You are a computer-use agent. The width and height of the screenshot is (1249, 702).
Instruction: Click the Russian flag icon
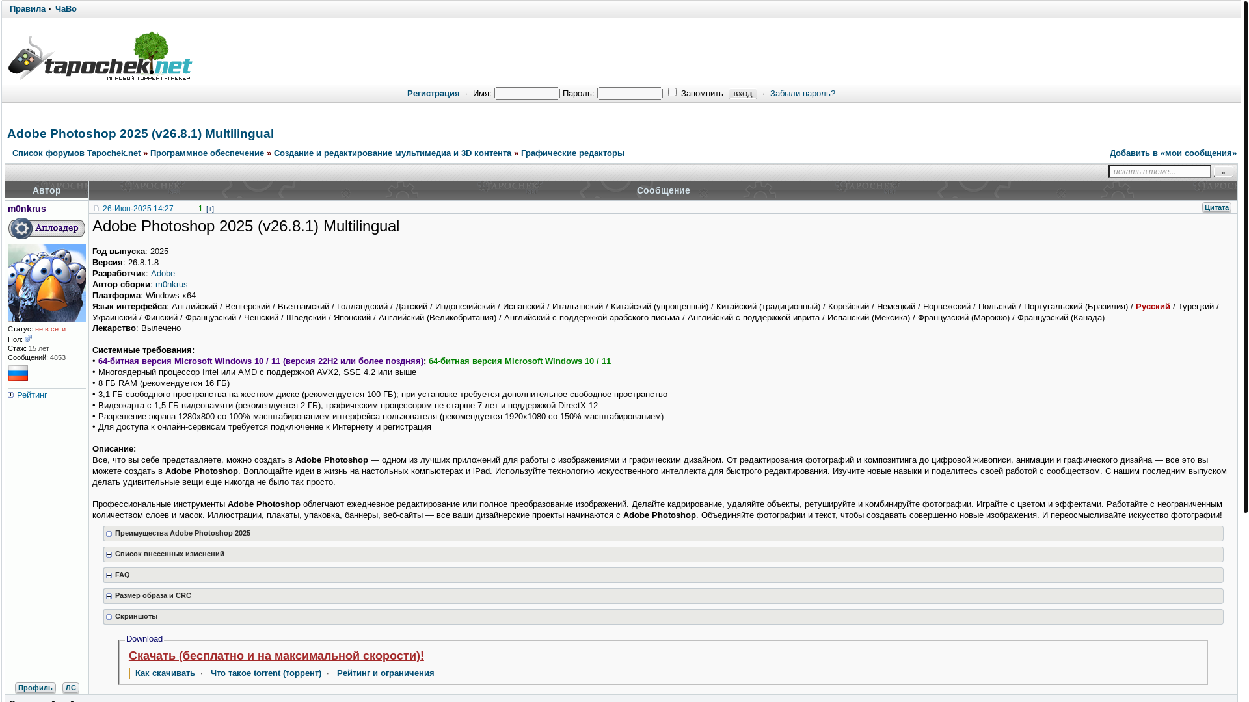(18, 373)
